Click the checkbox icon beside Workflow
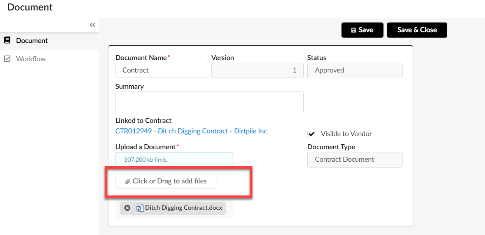This screenshot has height=235, width=485. 7,59
